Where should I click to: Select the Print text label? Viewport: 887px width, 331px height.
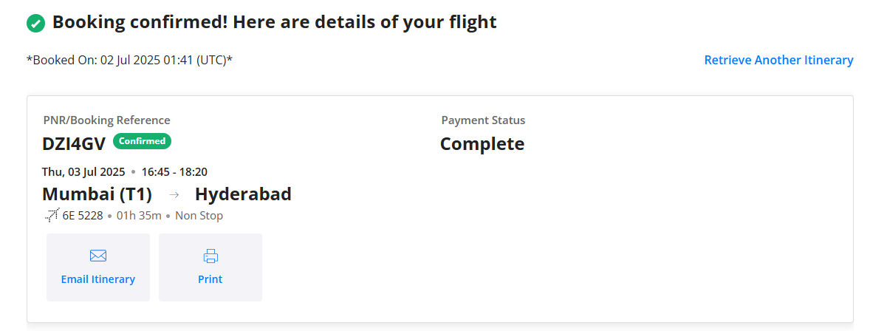click(210, 279)
